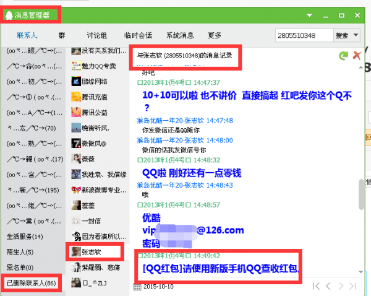Click the date text 2015-10-10
371x296 pixels.
pos(158,287)
